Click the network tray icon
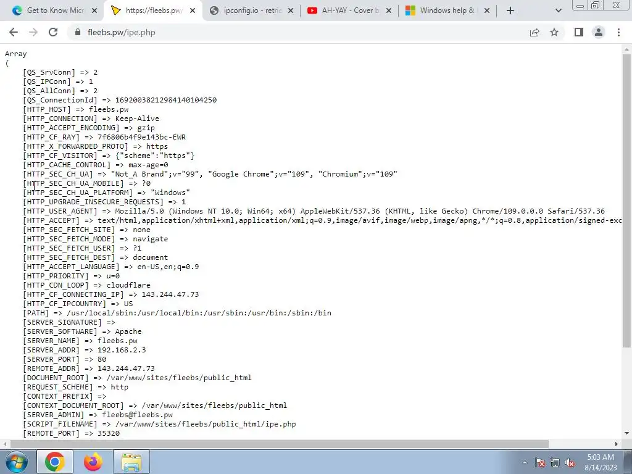The width and height of the screenshot is (632, 474). tap(555, 462)
